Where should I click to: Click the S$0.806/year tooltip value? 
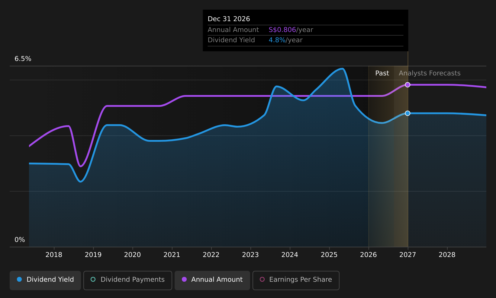(291, 30)
